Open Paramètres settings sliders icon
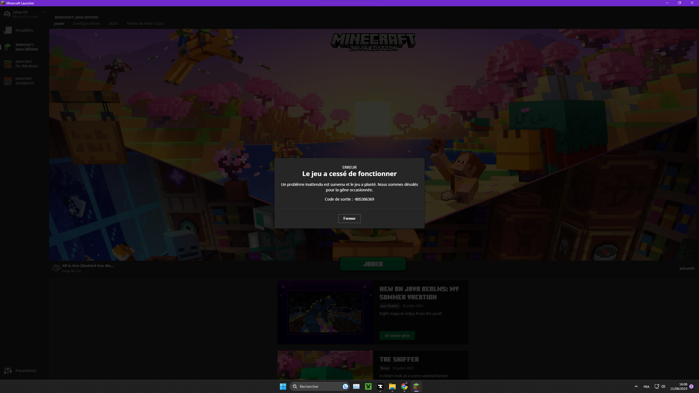The height and width of the screenshot is (393, 699). click(8, 370)
